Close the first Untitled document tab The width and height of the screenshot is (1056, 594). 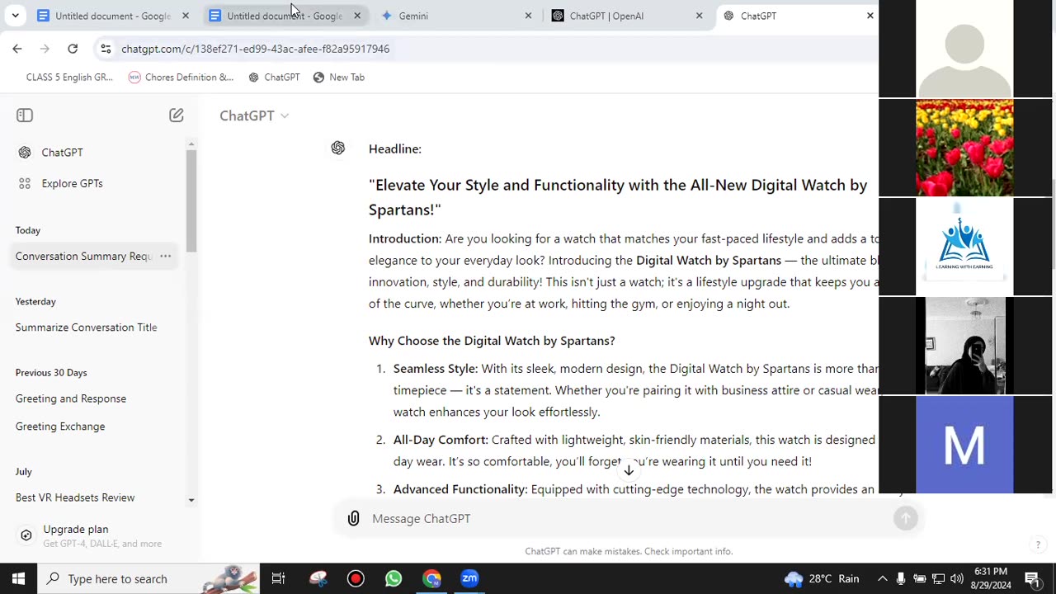tap(185, 16)
